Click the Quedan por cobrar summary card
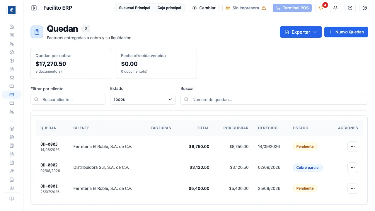The image size is (375, 211). 71,63
